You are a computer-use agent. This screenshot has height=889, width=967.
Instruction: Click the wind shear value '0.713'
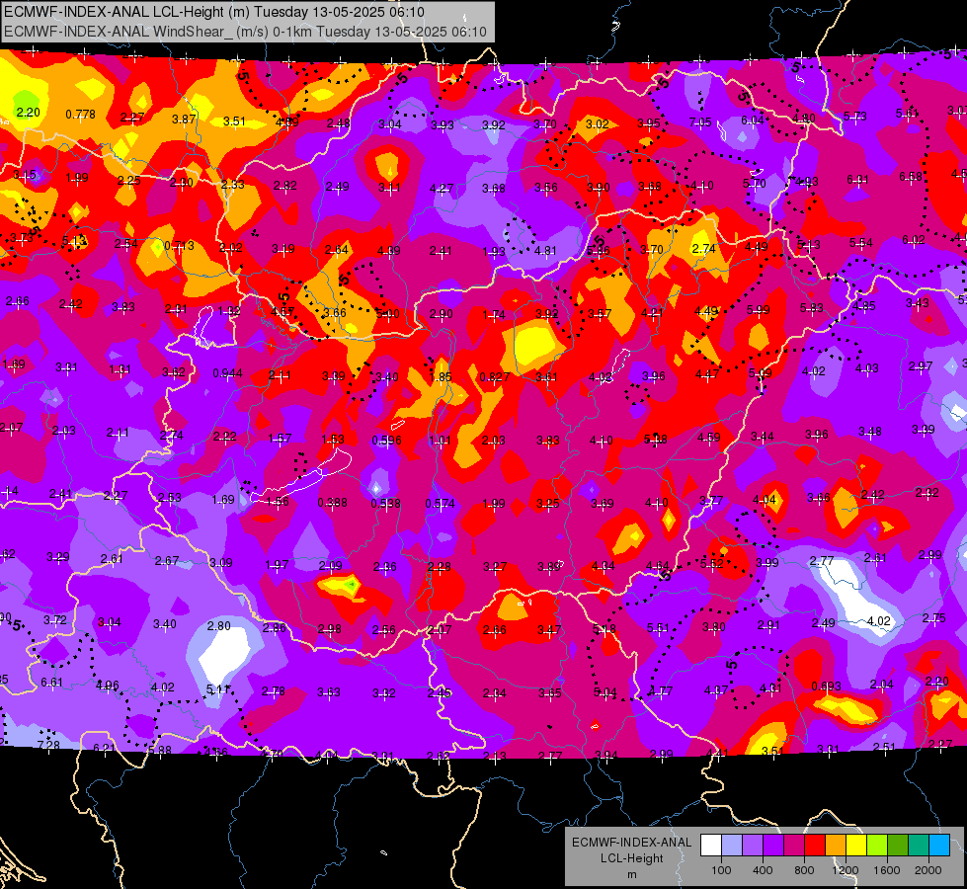[x=179, y=246]
